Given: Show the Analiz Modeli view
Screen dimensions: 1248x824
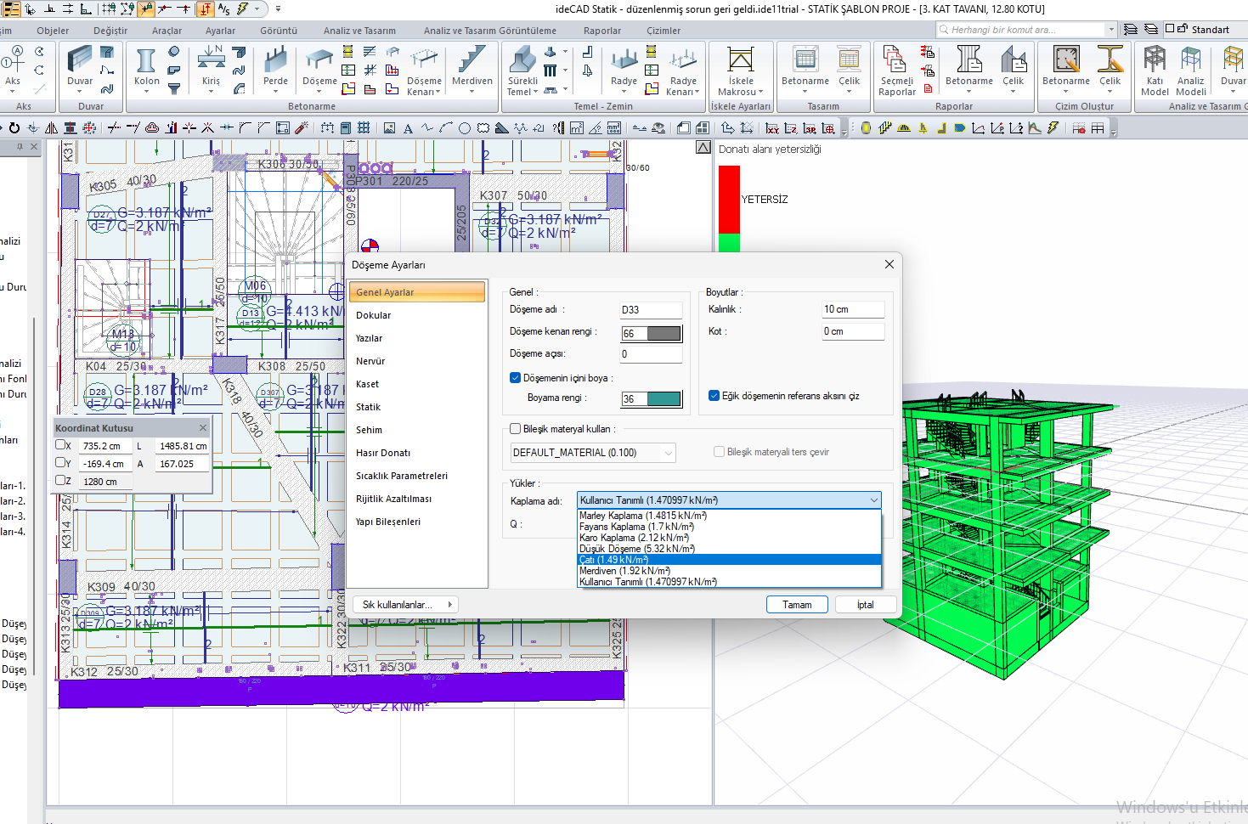Looking at the screenshot, I should 1191,71.
